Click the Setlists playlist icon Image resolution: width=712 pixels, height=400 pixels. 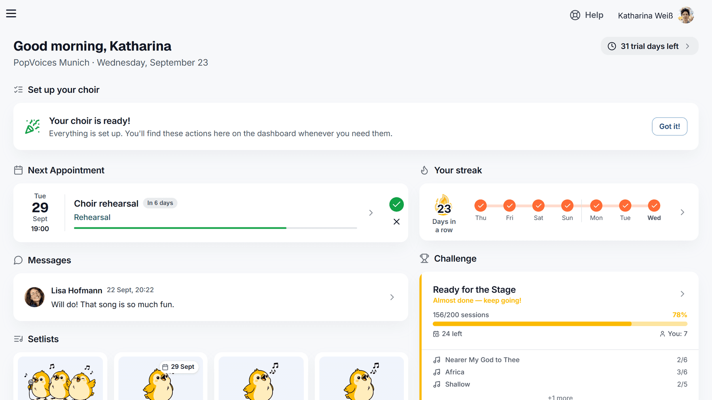coord(18,339)
